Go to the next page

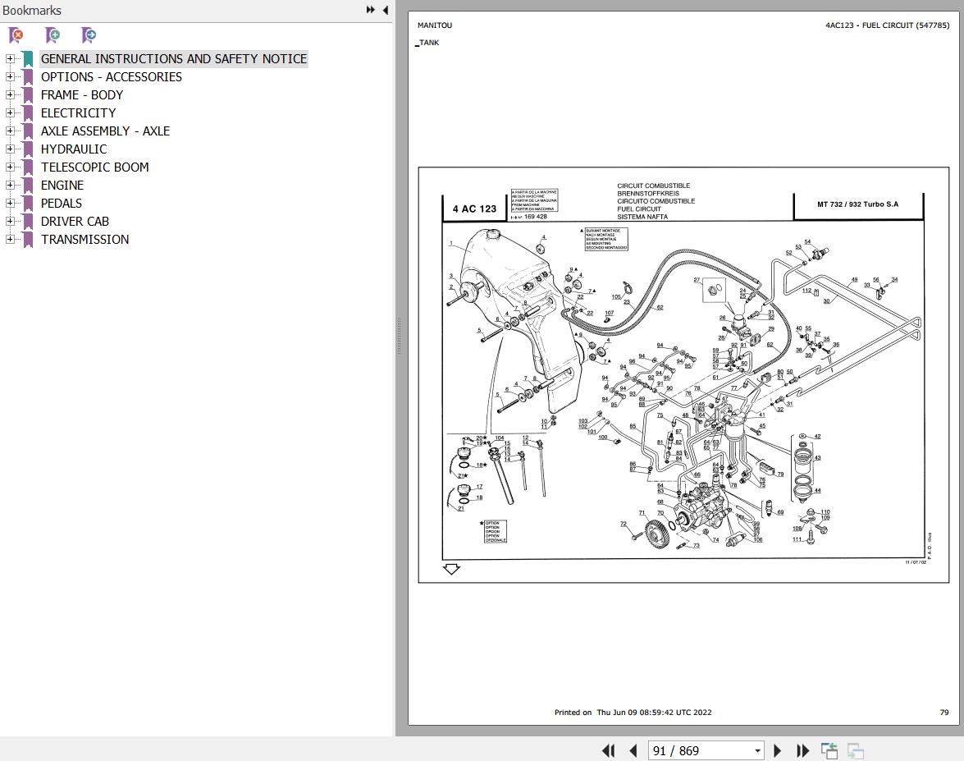(777, 750)
